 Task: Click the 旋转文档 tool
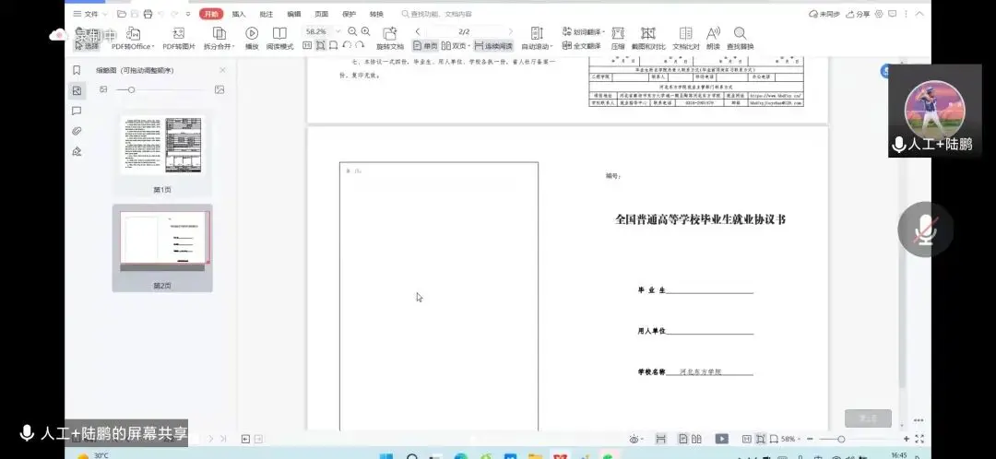coord(390,38)
